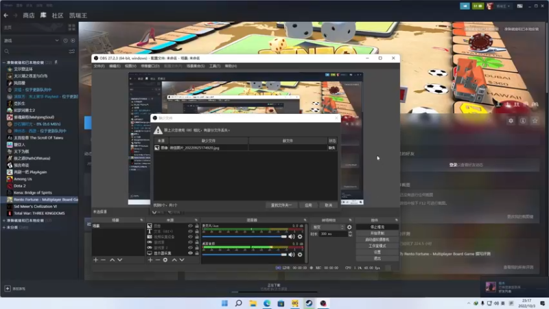Add a new source in OBS Sources panel
Image resolution: width=549 pixels, height=309 pixels.
[150, 260]
